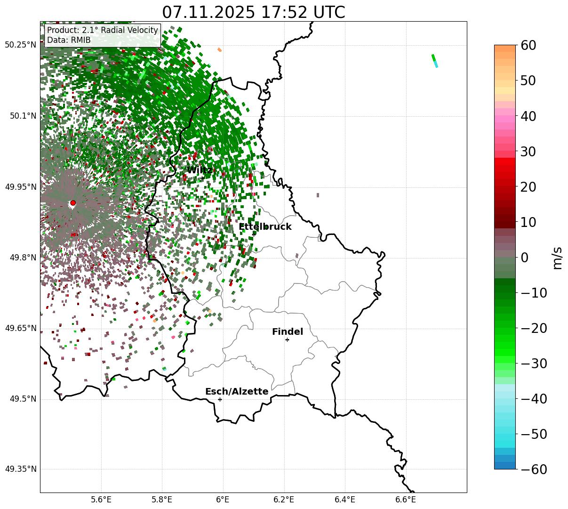Click the 49.65°N latitude tick label

(x=21, y=328)
